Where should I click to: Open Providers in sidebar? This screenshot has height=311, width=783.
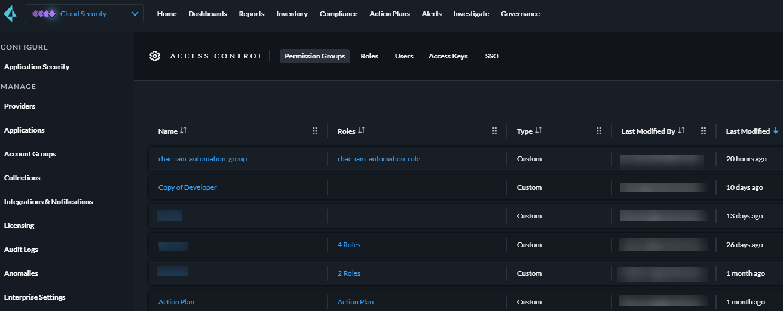pyautogui.click(x=20, y=106)
